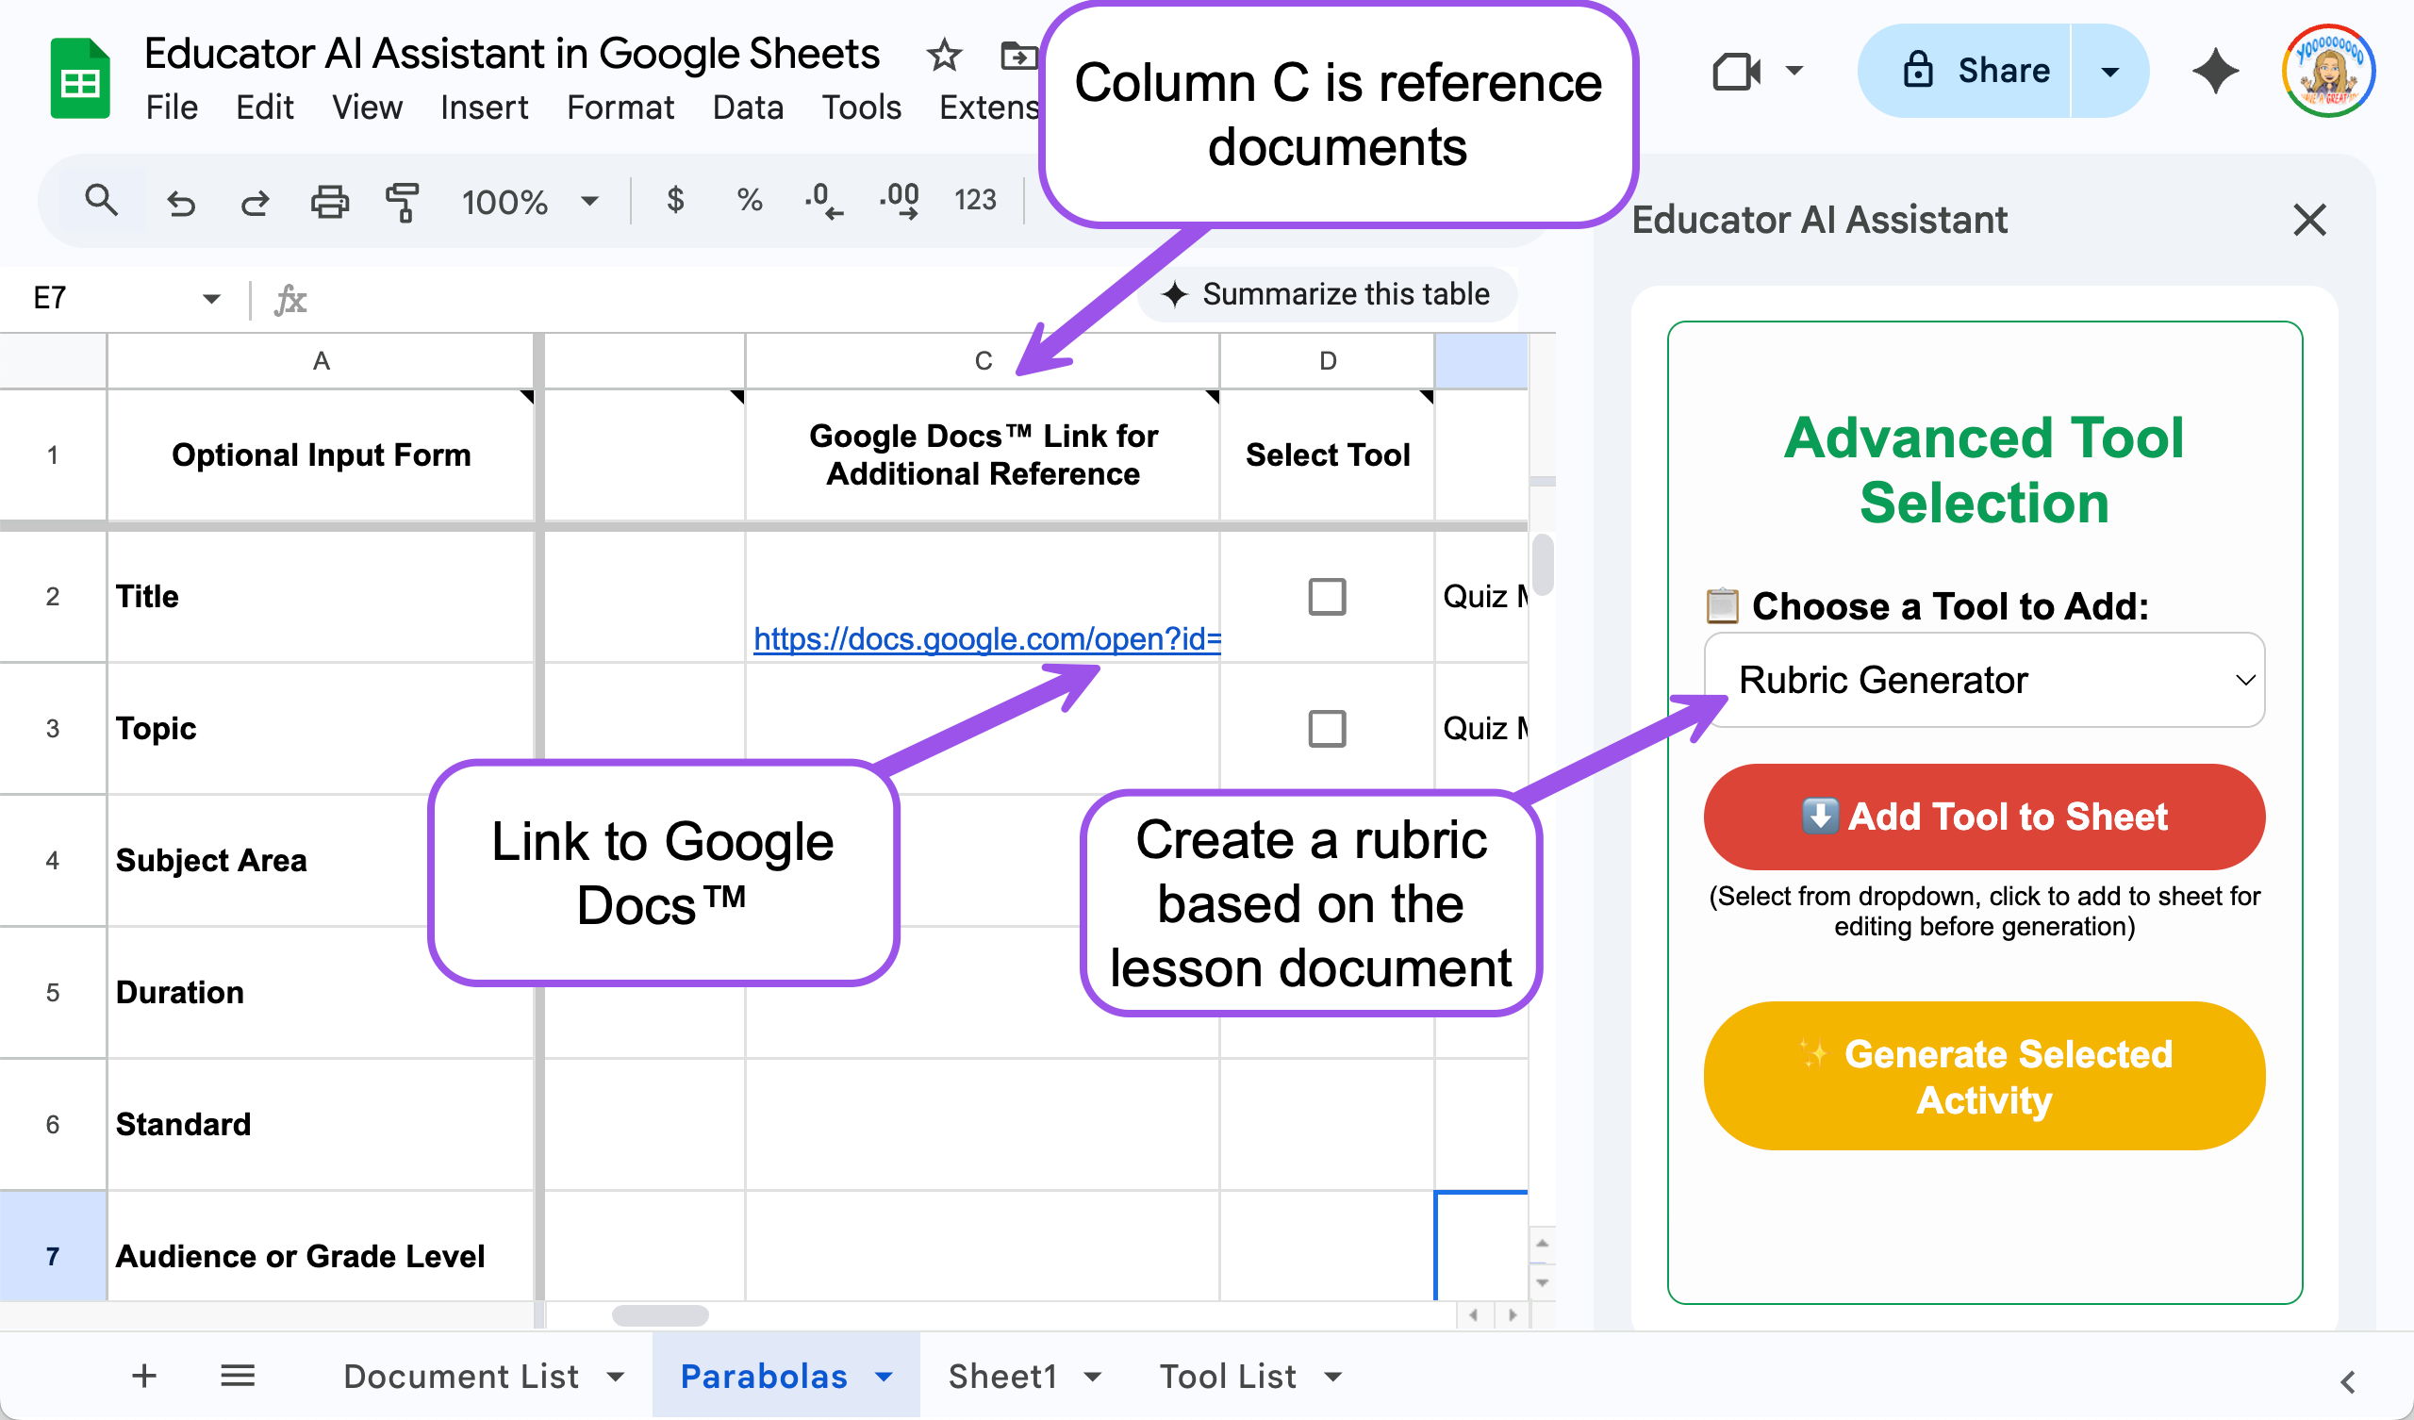Star the Educator AI Assistant document
This screenshot has height=1420, width=2414.
click(x=944, y=56)
